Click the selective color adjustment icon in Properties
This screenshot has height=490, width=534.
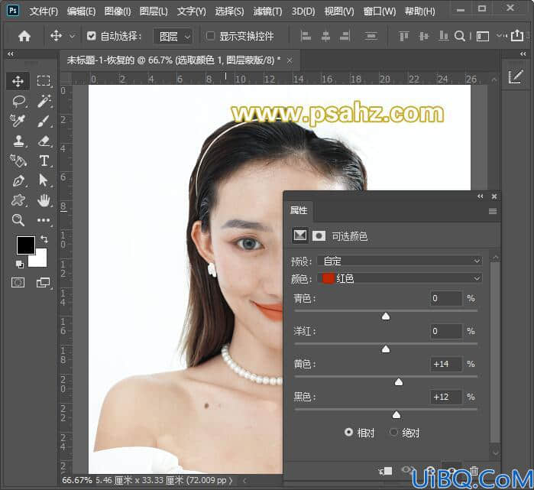tap(299, 235)
